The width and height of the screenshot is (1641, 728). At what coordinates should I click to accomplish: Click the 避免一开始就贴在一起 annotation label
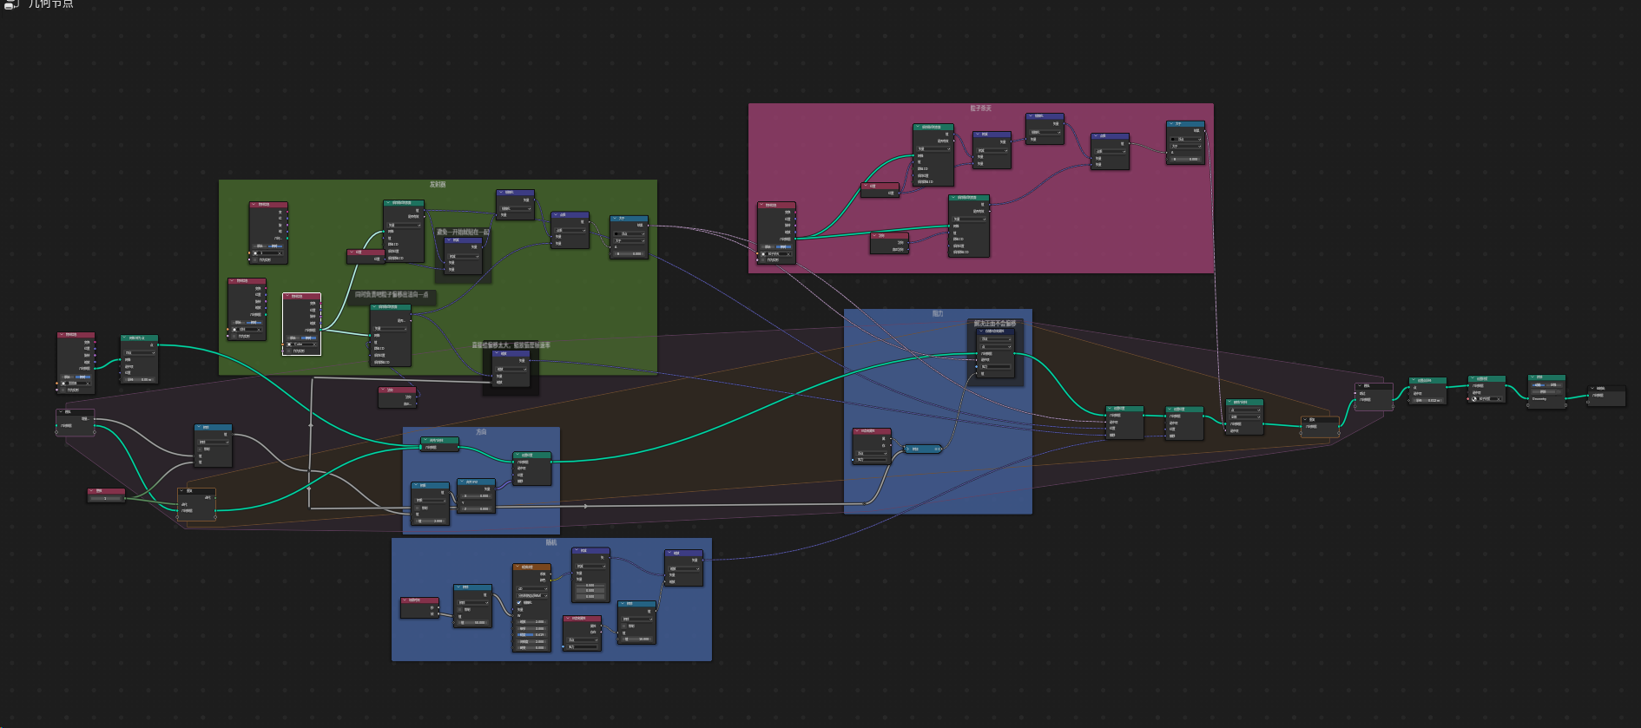coord(463,233)
